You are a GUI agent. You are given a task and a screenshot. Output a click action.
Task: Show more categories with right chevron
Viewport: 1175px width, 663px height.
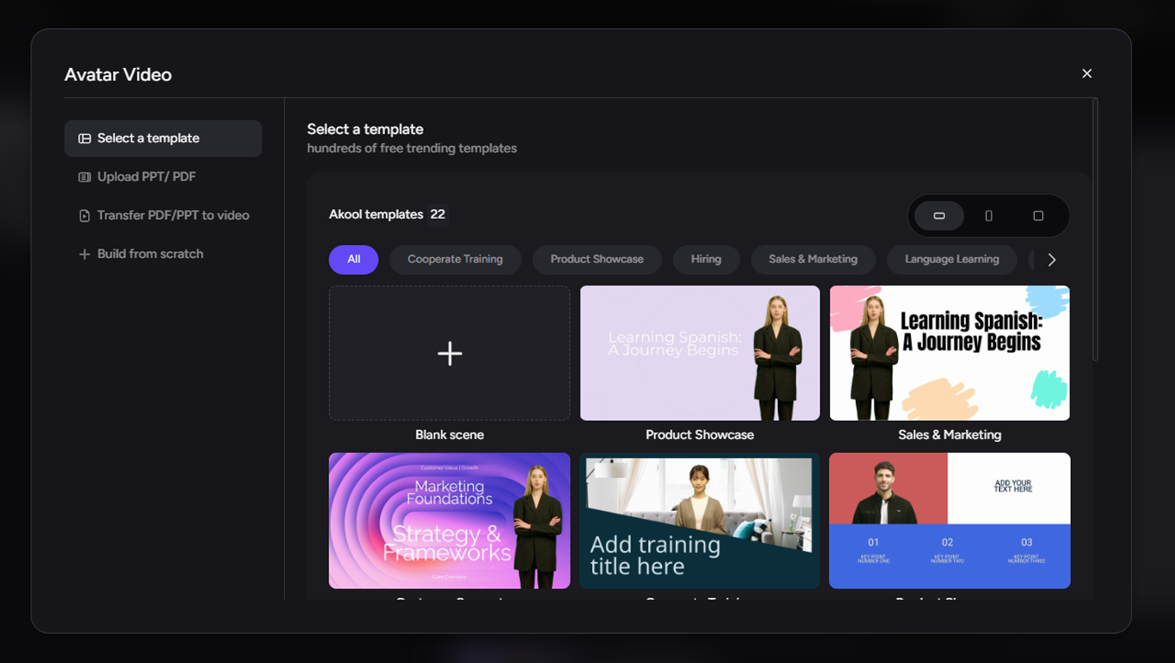1052,260
